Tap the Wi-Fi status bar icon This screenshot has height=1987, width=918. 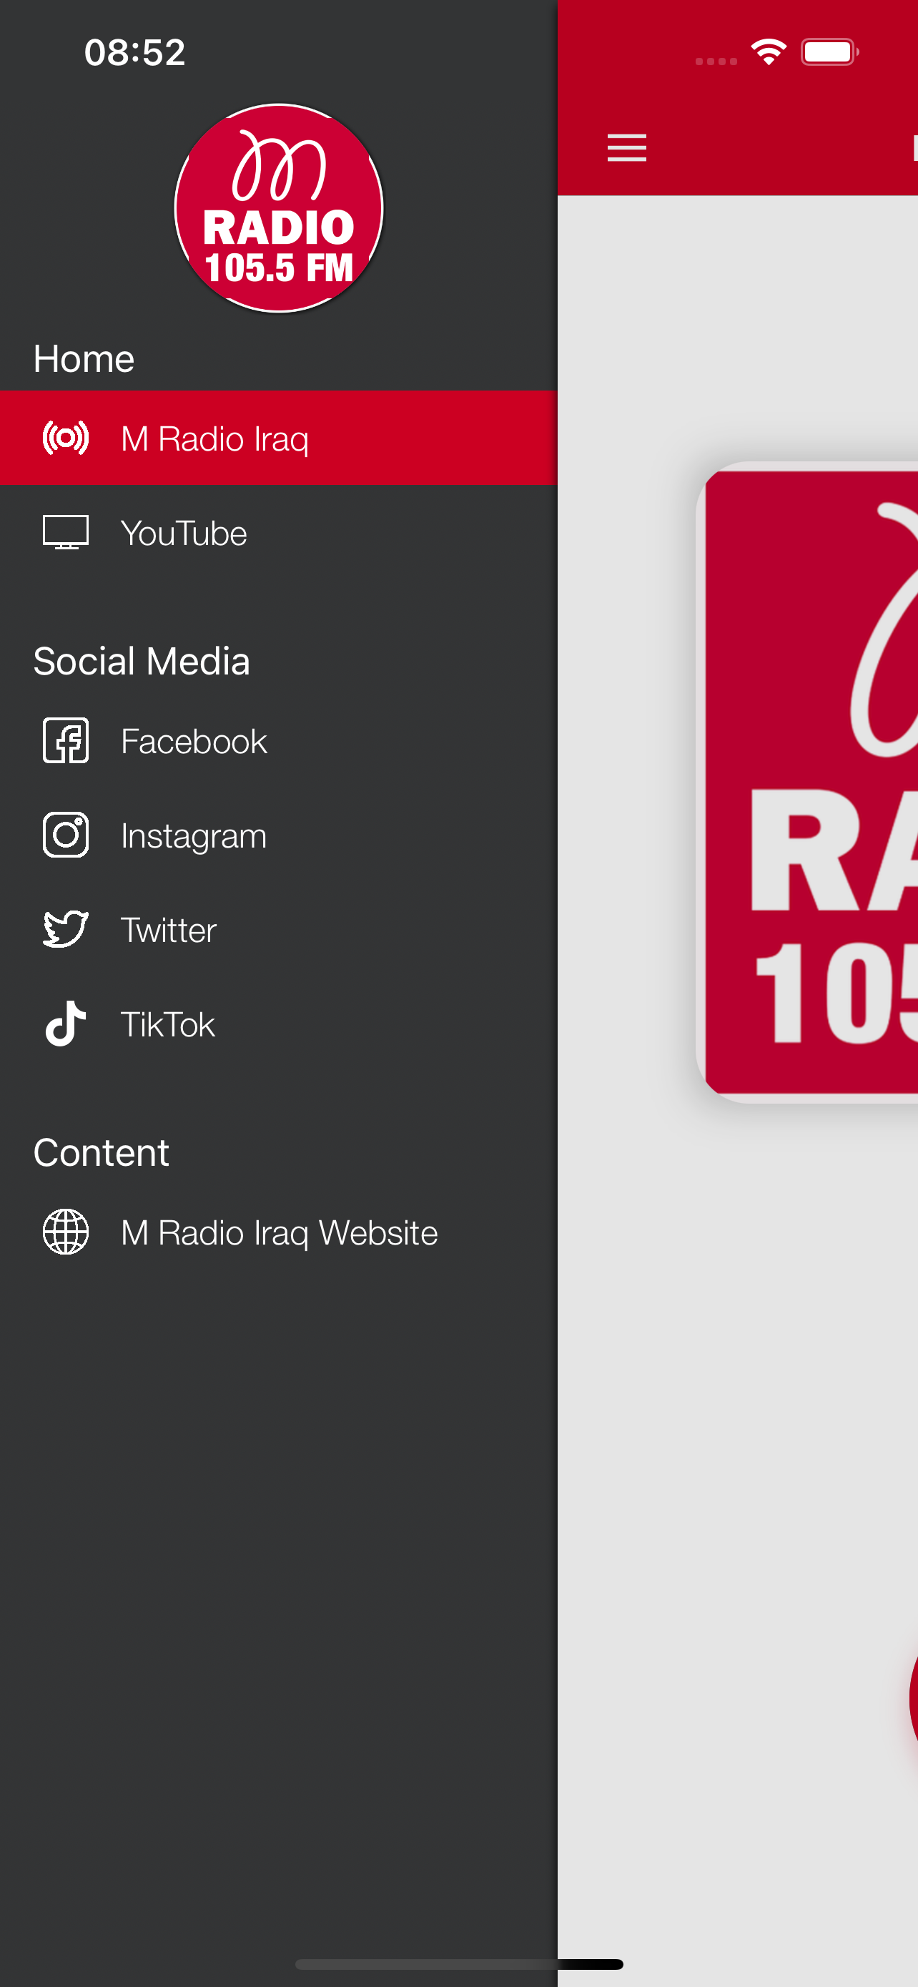pyautogui.click(x=769, y=52)
